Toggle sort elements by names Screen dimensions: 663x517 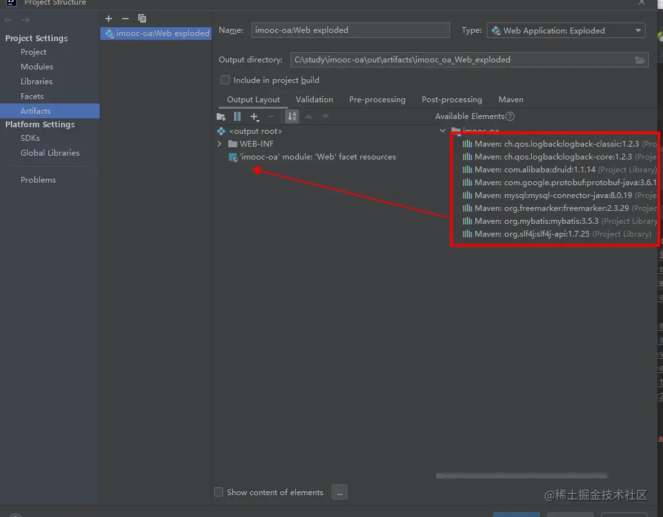(292, 116)
